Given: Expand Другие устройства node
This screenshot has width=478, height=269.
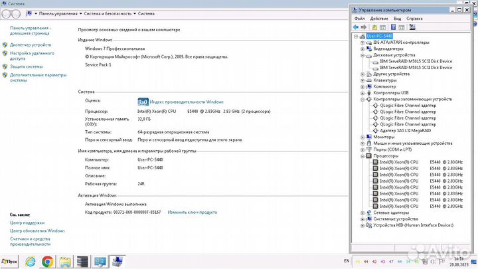Looking at the screenshot, I should click(x=362, y=74).
